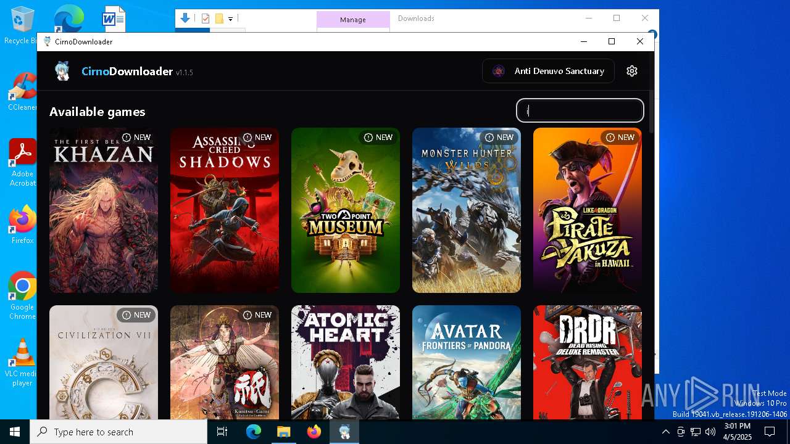Open Task View on the taskbar
This screenshot has width=790, height=444.
coord(222,432)
